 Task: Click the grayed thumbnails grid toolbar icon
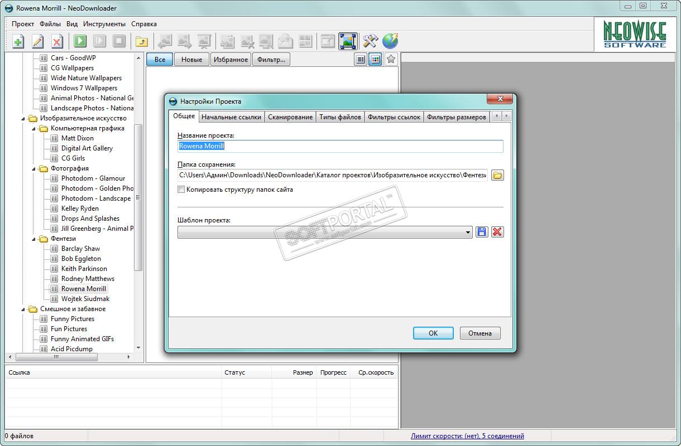tap(305, 41)
